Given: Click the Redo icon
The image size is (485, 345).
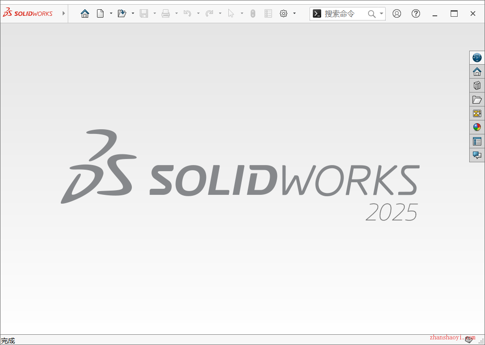Looking at the screenshot, I should pyautogui.click(x=209, y=13).
